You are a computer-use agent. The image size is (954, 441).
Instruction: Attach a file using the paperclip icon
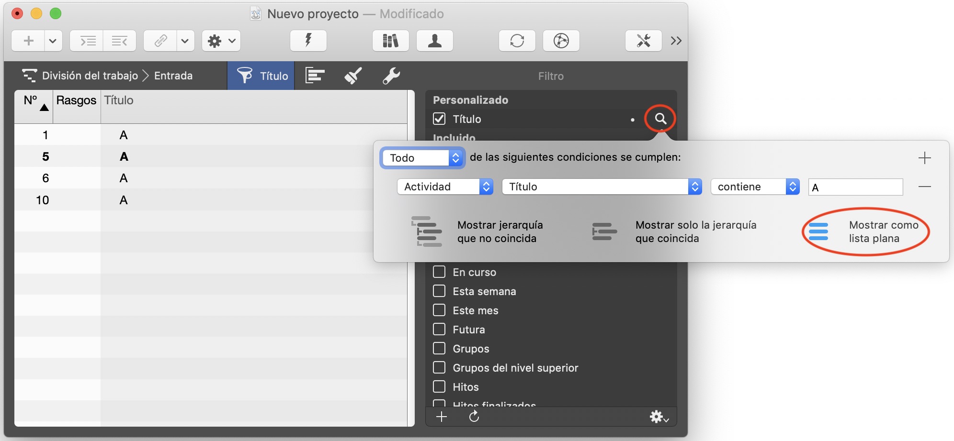159,41
